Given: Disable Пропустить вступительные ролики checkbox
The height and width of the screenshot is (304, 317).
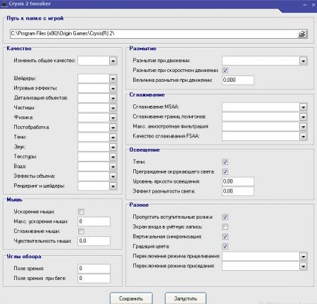Looking at the screenshot, I should [x=225, y=217].
